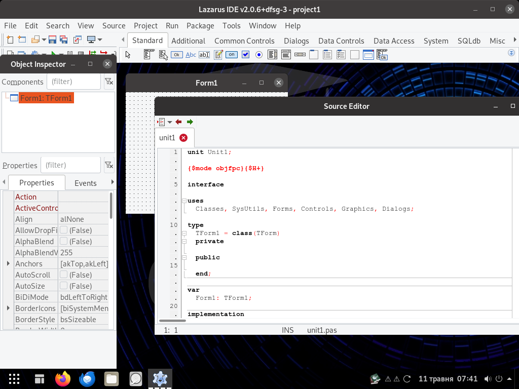Screen dimensions: 519x389
Task: Click the Properties filter input field
Action: point(70,165)
